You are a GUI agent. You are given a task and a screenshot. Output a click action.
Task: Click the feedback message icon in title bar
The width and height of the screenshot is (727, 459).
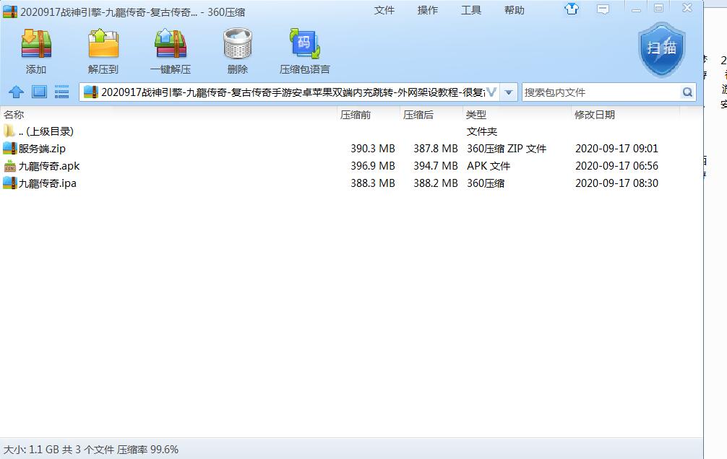click(602, 9)
